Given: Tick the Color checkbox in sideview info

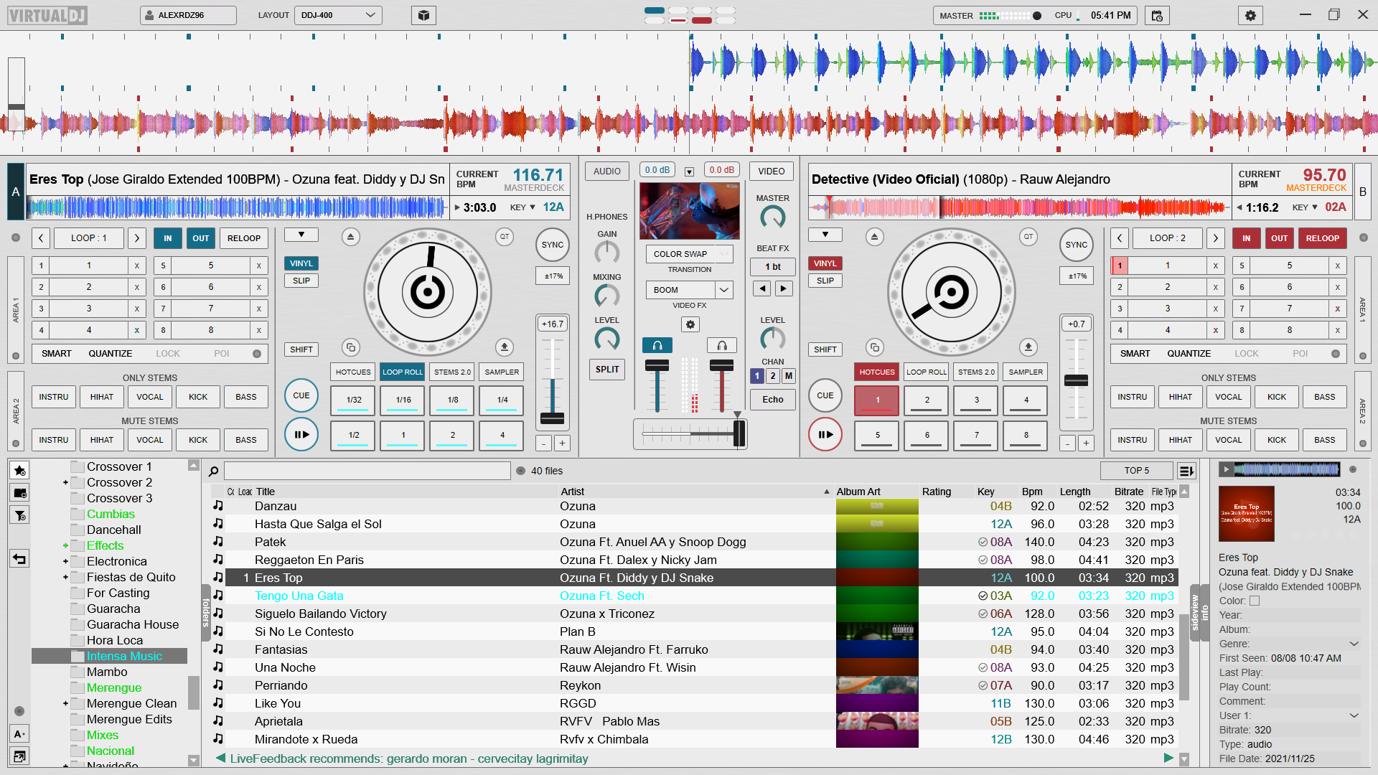Looking at the screenshot, I should [x=1255, y=601].
